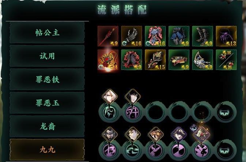Screen dimensions: 246x162
Task: Click the glowing golden rose gauntlet
Action: tap(108, 60)
